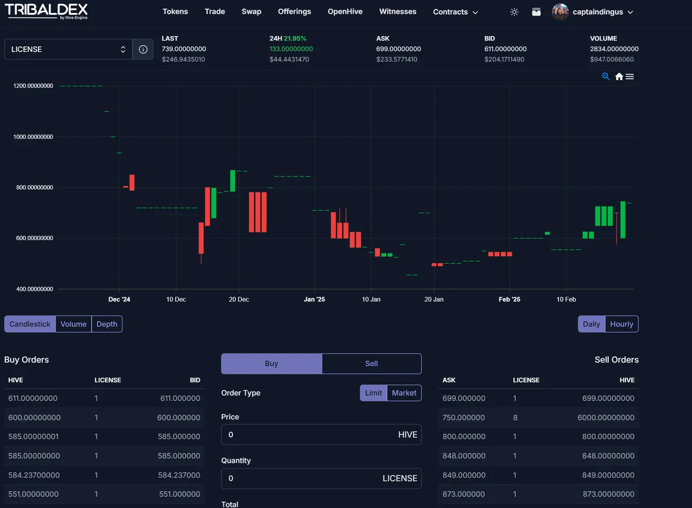The height and width of the screenshot is (508, 692).
Task: Click the VOLUME value 2834.00000000
Action: 615,49
